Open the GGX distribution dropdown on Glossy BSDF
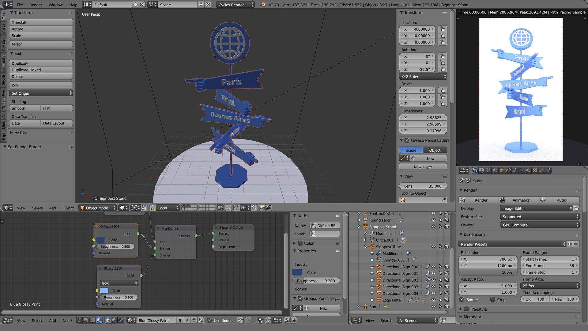Image resolution: width=588 pixels, height=331 pixels. [x=119, y=283]
